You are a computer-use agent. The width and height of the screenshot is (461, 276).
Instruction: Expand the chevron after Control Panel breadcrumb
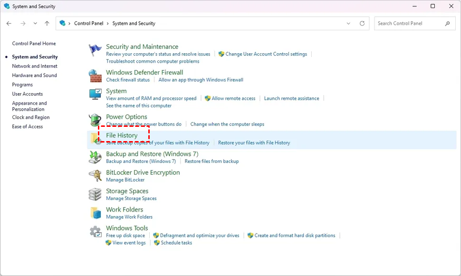[107, 23]
